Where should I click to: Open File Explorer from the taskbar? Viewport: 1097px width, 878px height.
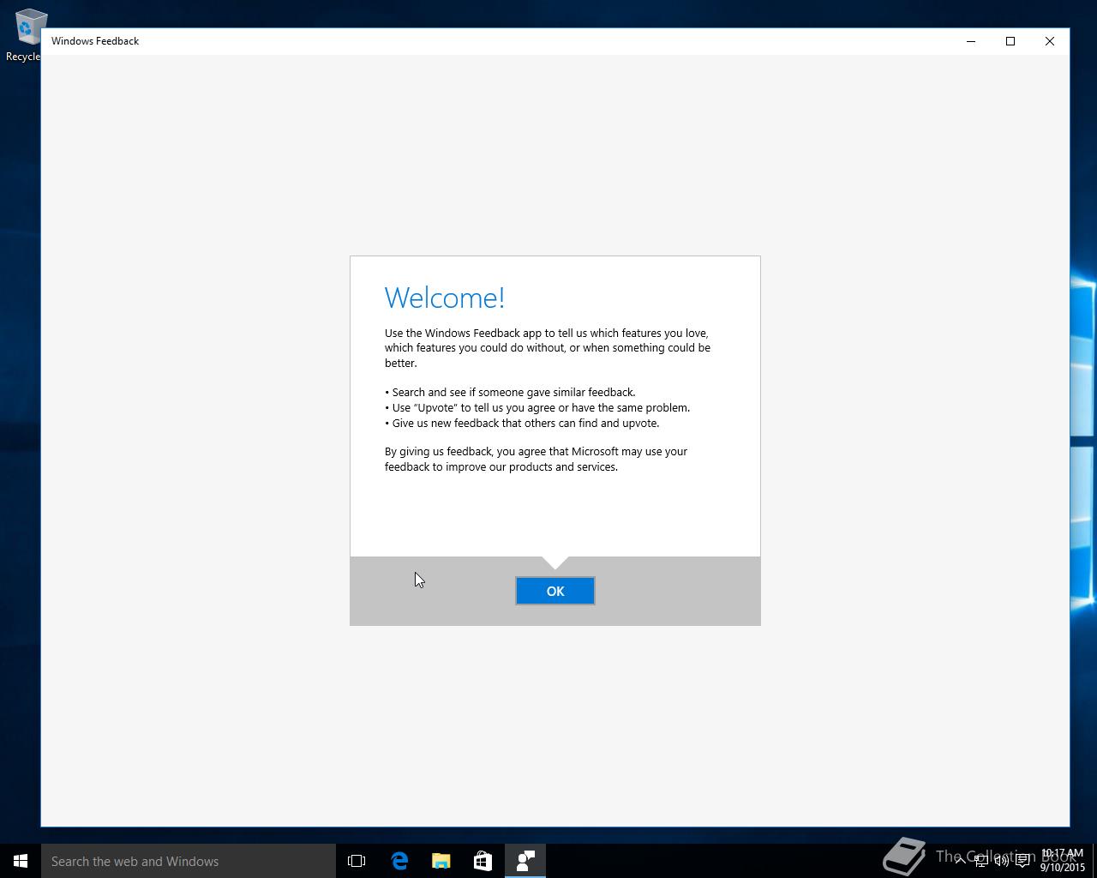441,861
